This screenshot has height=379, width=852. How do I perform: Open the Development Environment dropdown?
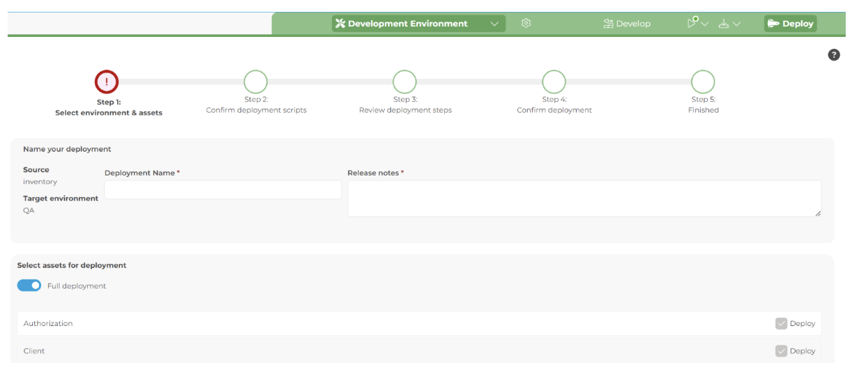[x=418, y=24]
